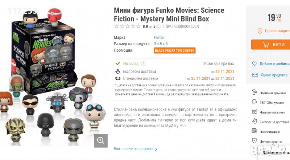The width and height of the screenshot is (290, 160).
Task: Click the Добави в любими link
Action: pyautogui.click(x=274, y=64)
